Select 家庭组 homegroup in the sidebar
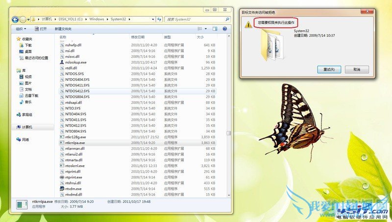The width and height of the screenshot is (392, 222). [x=24, y=114]
